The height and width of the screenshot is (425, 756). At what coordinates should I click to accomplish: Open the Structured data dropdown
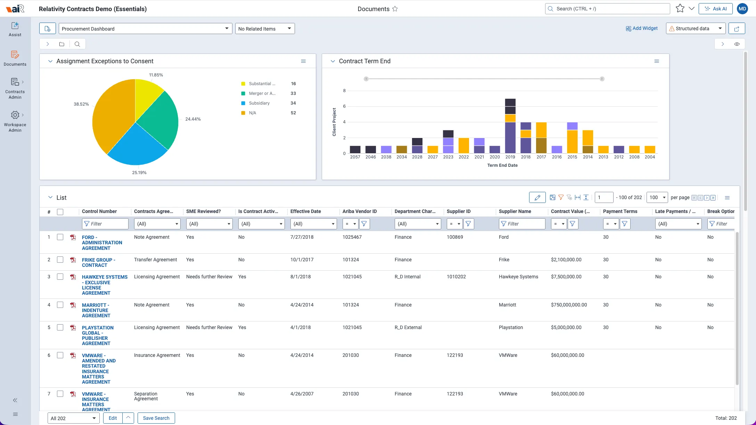pyautogui.click(x=696, y=28)
